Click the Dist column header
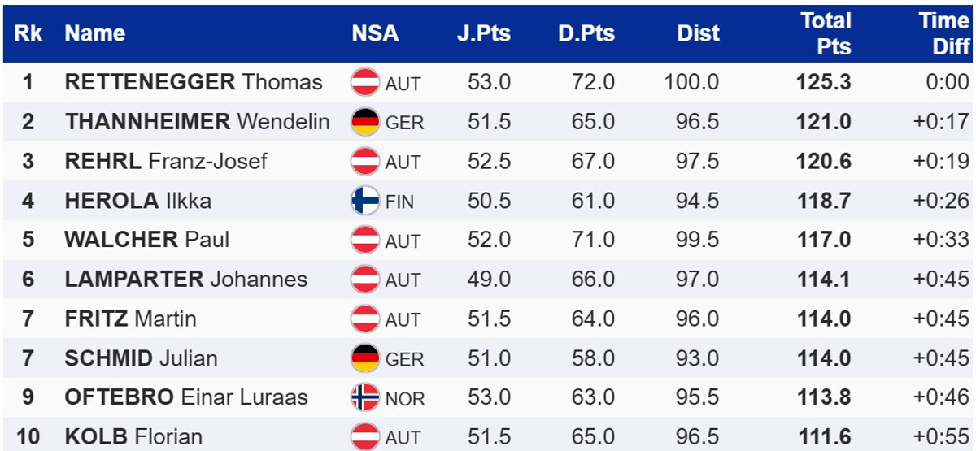Image resolution: width=976 pixels, height=451 pixels. pos(698,33)
